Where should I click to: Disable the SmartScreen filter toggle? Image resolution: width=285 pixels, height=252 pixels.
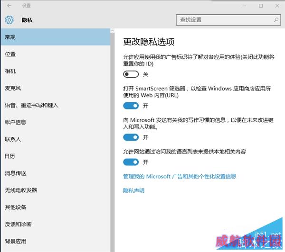click(x=131, y=106)
